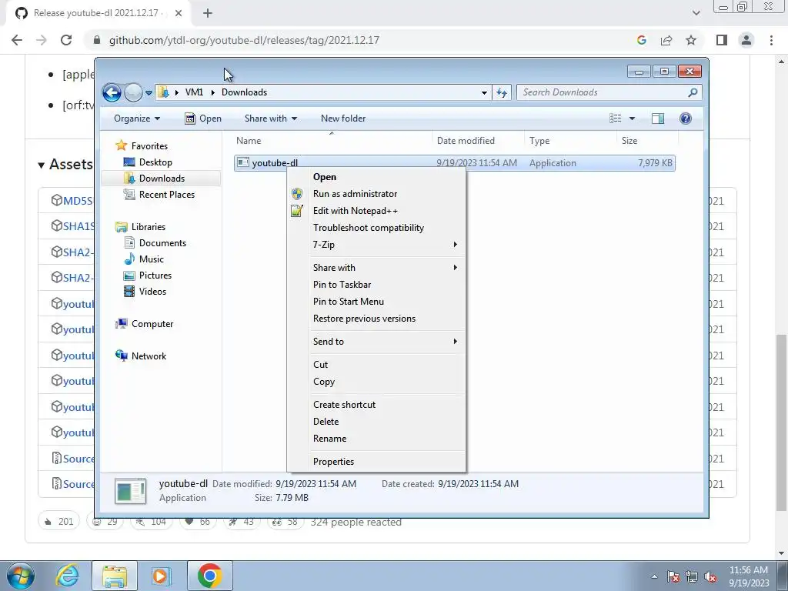Click the Explorer help icon
788x591 pixels.
coord(686,119)
